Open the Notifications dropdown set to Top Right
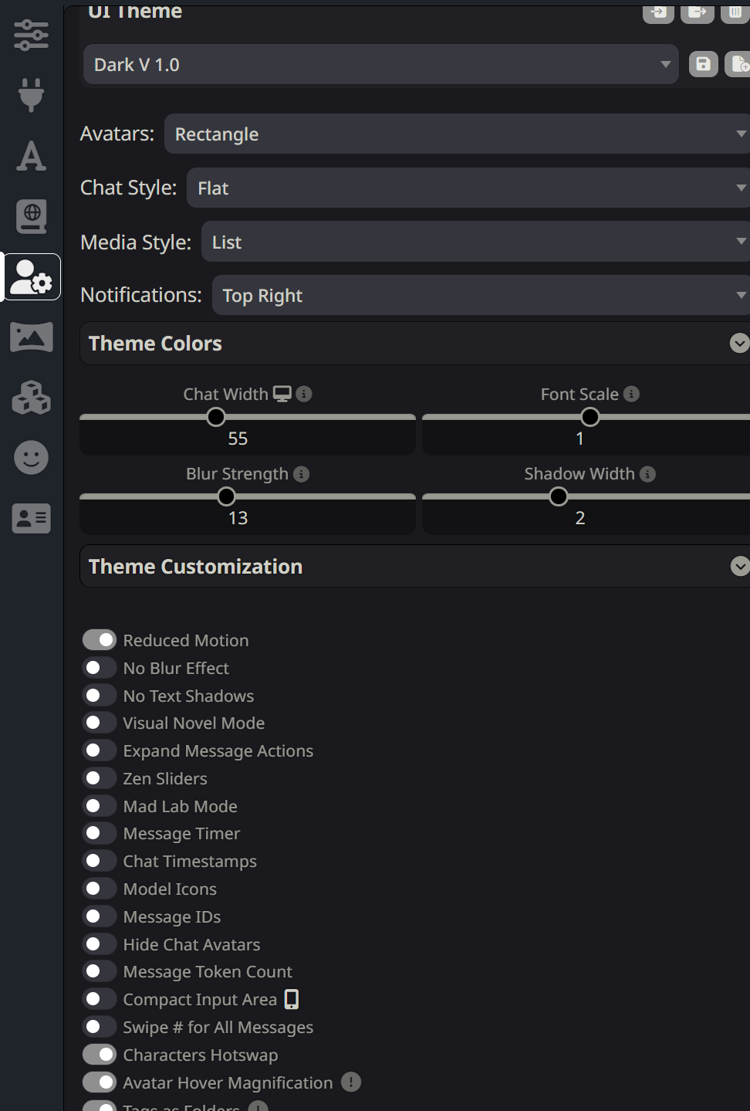The height and width of the screenshot is (1111, 750). (x=481, y=295)
